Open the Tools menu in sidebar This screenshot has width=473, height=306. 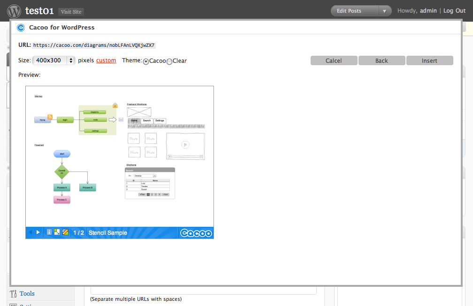pyautogui.click(x=27, y=294)
